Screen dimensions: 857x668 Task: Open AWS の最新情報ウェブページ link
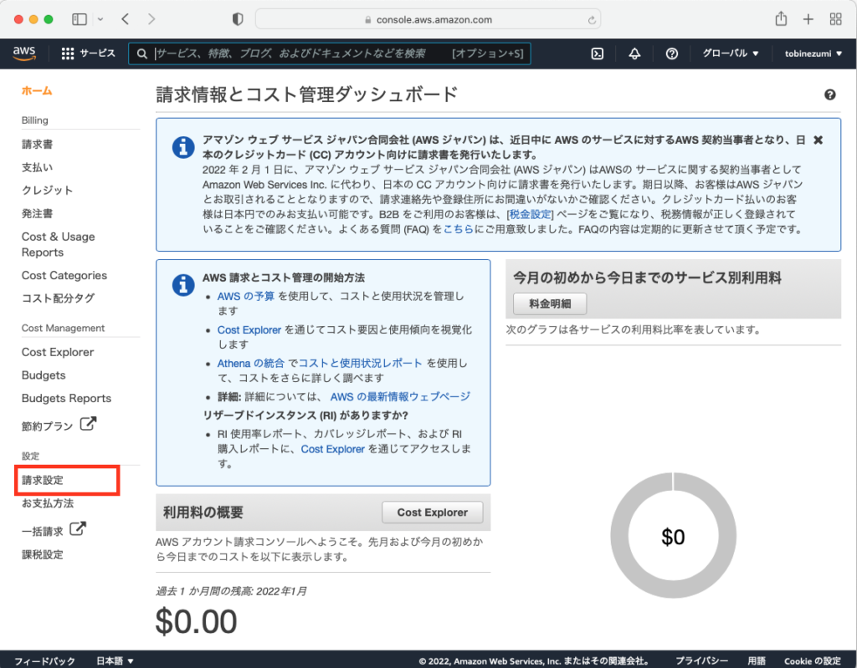[x=400, y=396]
